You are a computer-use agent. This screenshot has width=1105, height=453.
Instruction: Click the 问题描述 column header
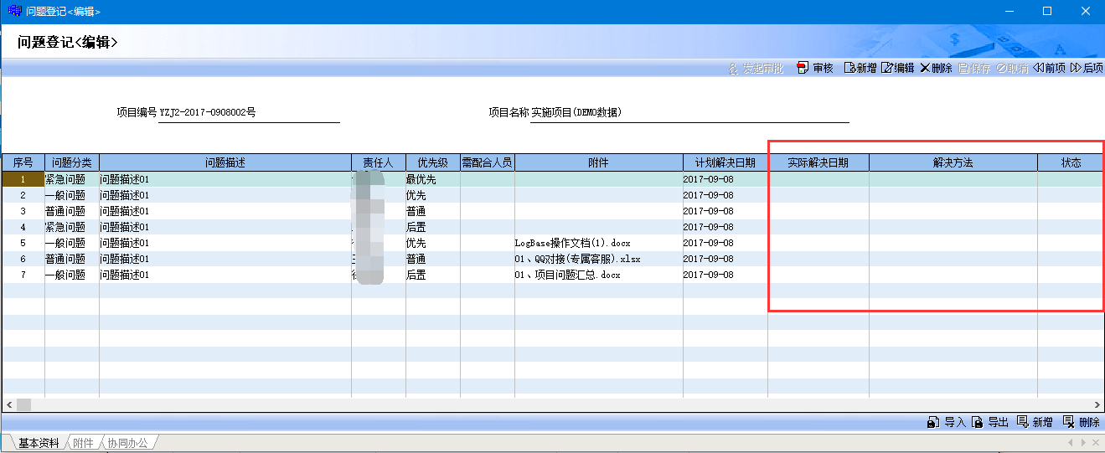coord(225,162)
